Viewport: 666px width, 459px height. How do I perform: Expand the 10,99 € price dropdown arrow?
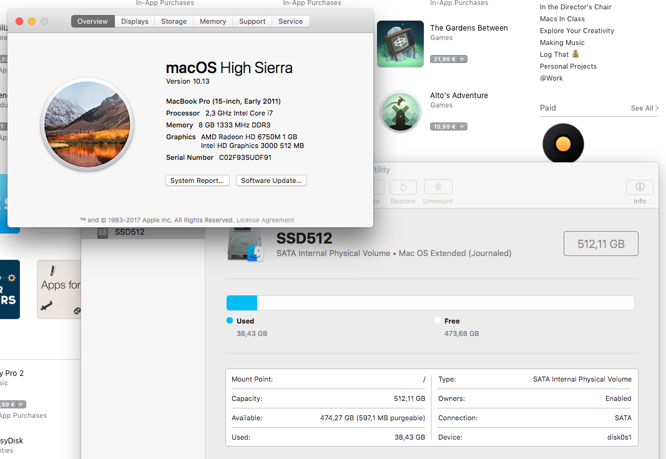462,127
